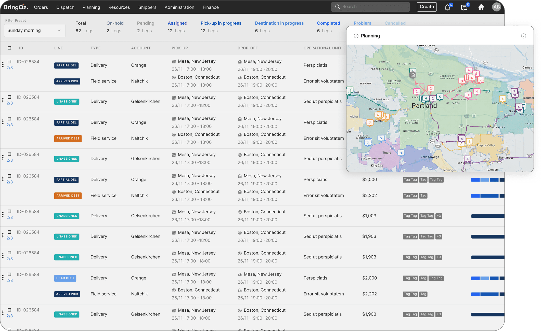This screenshot has width=541, height=331.
Task: Open the Dispatch menu
Action: click(x=65, y=7)
